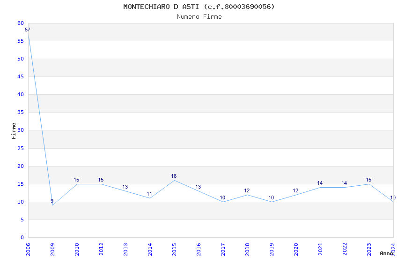This screenshot has height=258, width=398.
Task: Click the data label 15 for 2012
Action: (101, 180)
